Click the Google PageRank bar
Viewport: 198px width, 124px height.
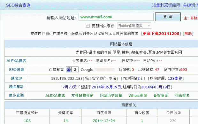pyautogui.click(x=104, y=70)
